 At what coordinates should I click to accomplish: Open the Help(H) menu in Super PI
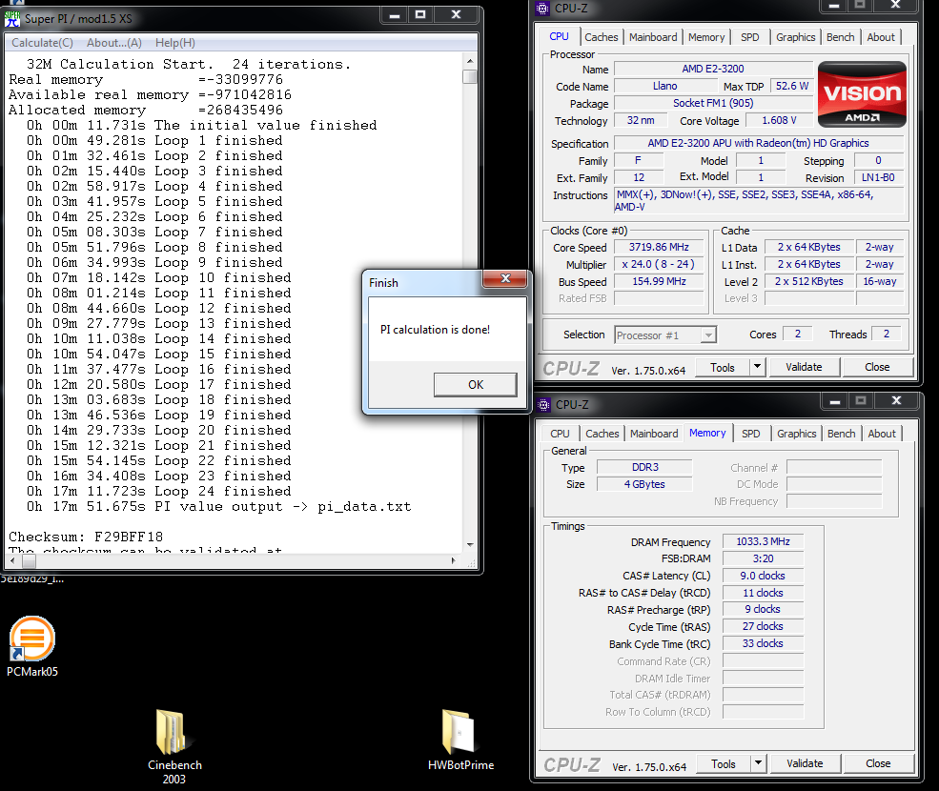coord(175,43)
